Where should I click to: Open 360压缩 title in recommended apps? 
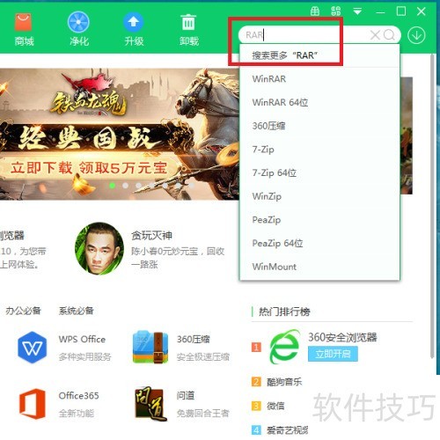(194, 340)
